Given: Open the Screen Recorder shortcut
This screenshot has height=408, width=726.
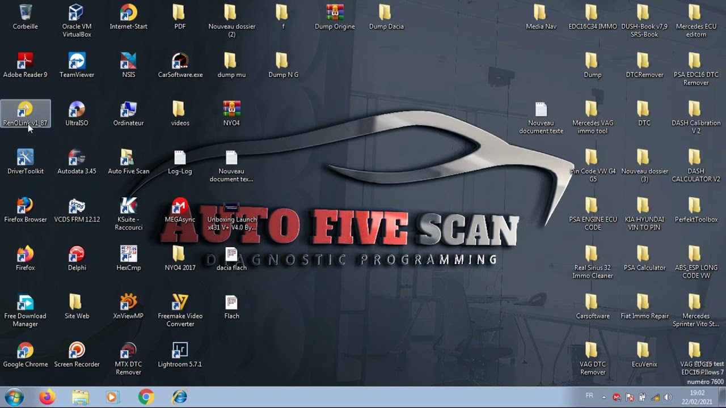Looking at the screenshot, I should [x=77, y=354].
